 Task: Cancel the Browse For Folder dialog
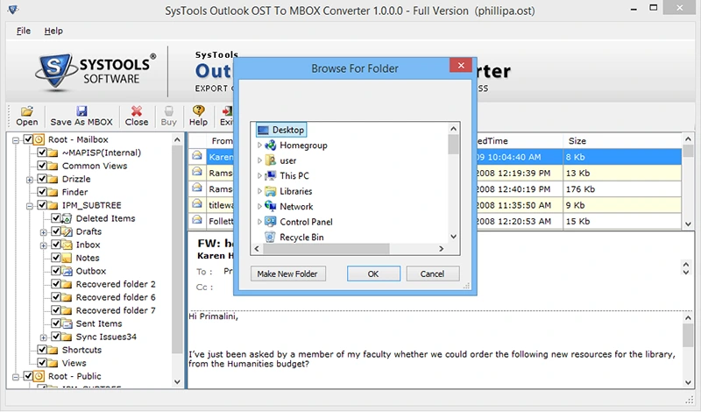point(432,273)
